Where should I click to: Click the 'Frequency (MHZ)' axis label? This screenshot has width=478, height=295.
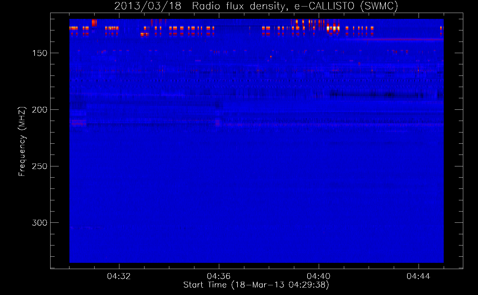point(22,141)
